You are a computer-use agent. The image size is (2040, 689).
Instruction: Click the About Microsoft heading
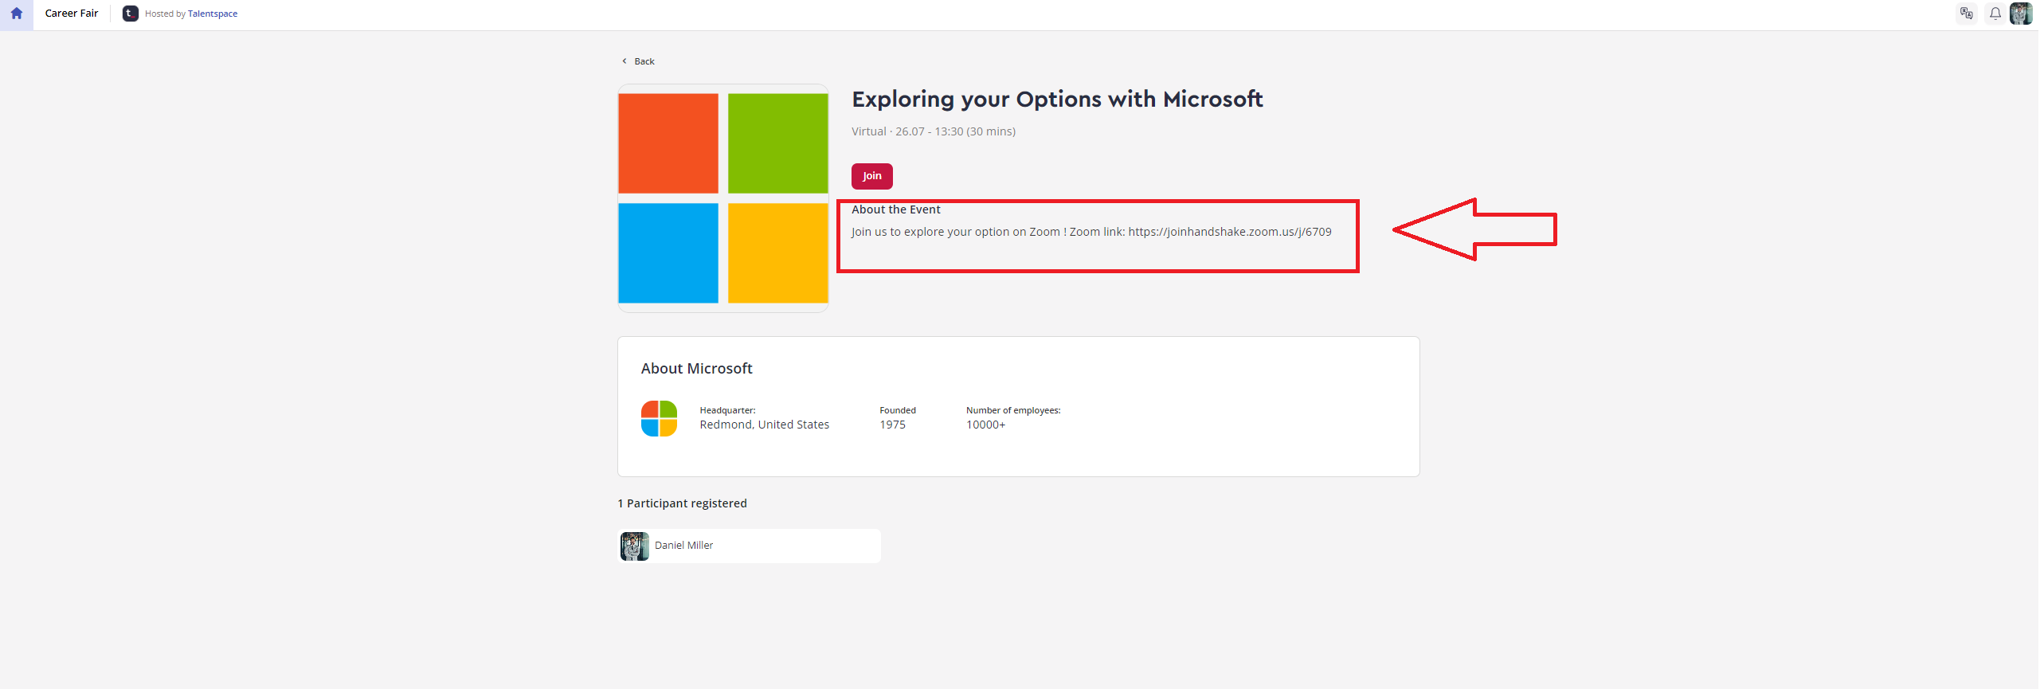coord(697,369)
